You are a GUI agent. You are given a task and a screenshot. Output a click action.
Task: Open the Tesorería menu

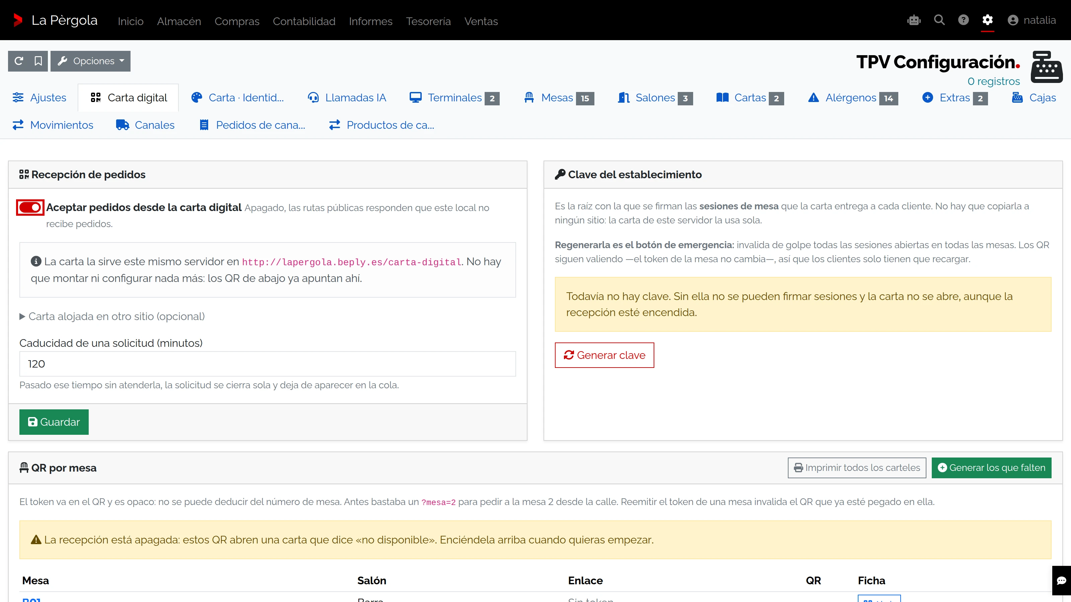point(428,21)
